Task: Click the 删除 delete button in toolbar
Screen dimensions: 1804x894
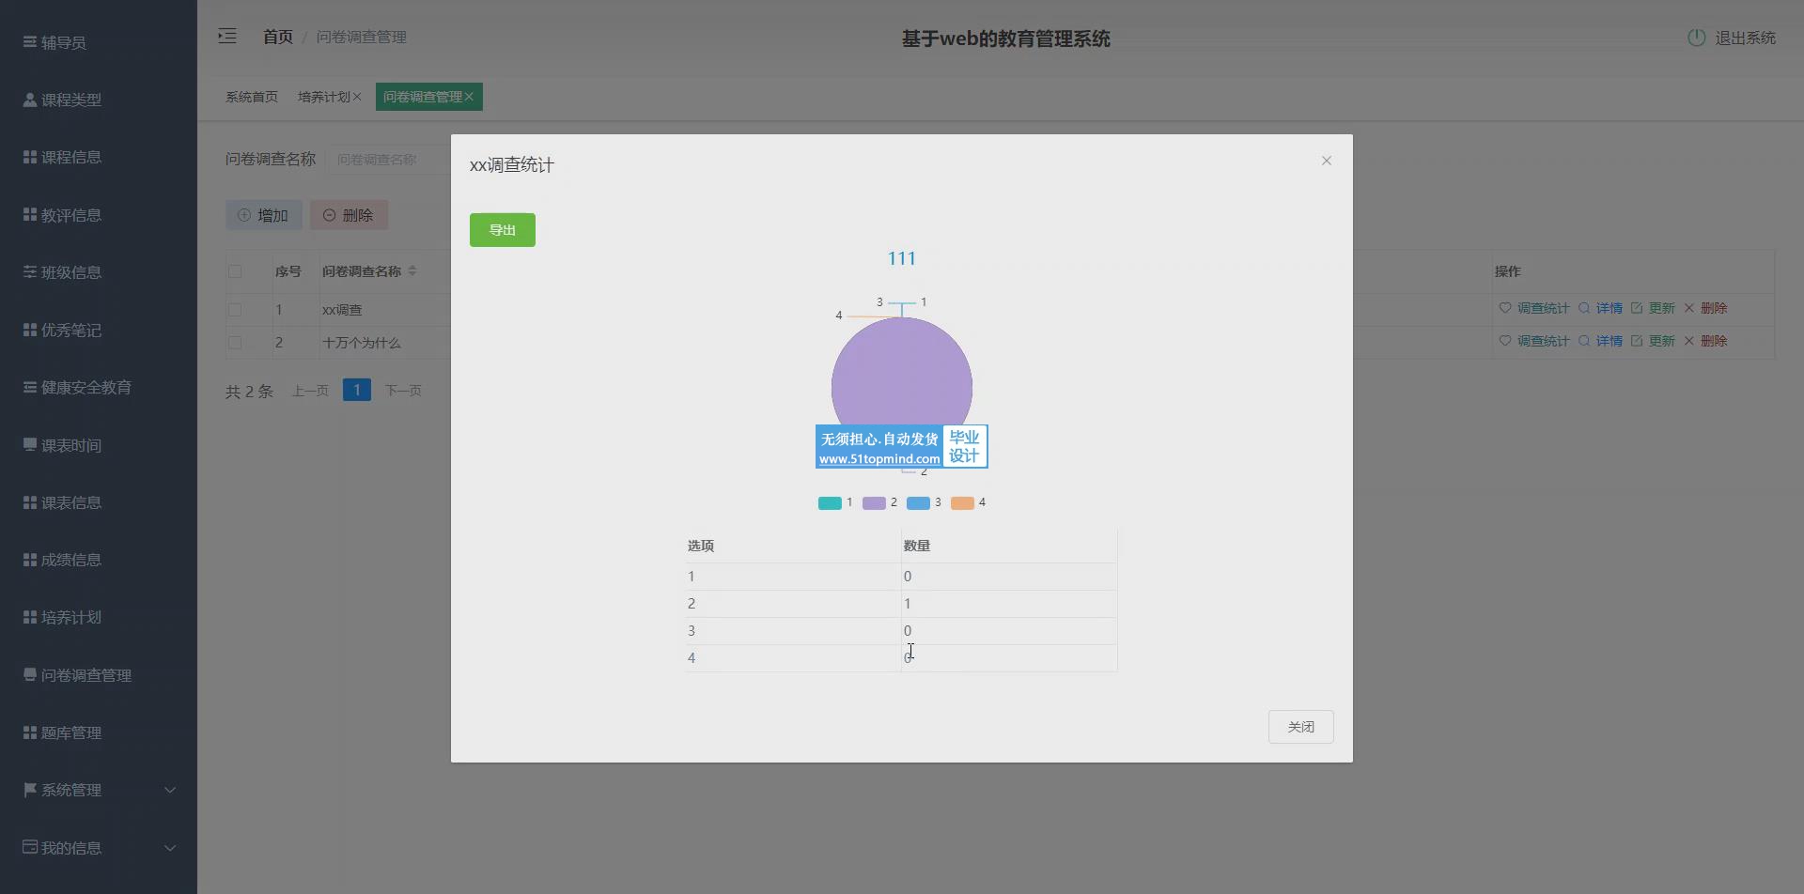Action: coord(349,215)
